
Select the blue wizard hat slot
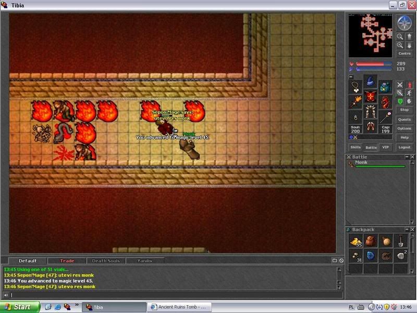370,82
